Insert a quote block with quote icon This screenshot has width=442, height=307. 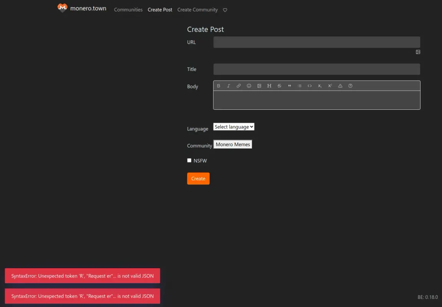[290, 86]
